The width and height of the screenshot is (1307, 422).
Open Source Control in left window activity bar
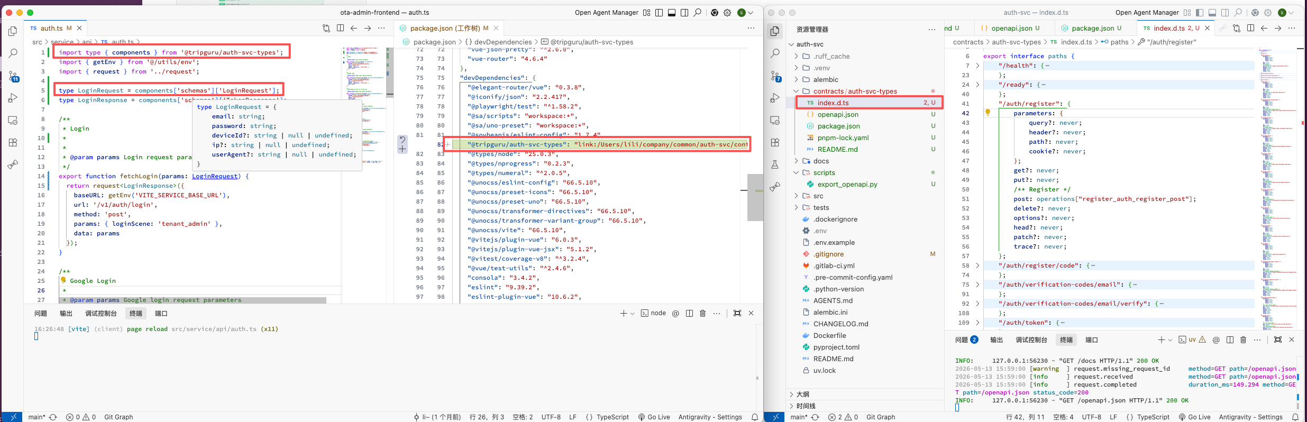(x=13, y=76)
